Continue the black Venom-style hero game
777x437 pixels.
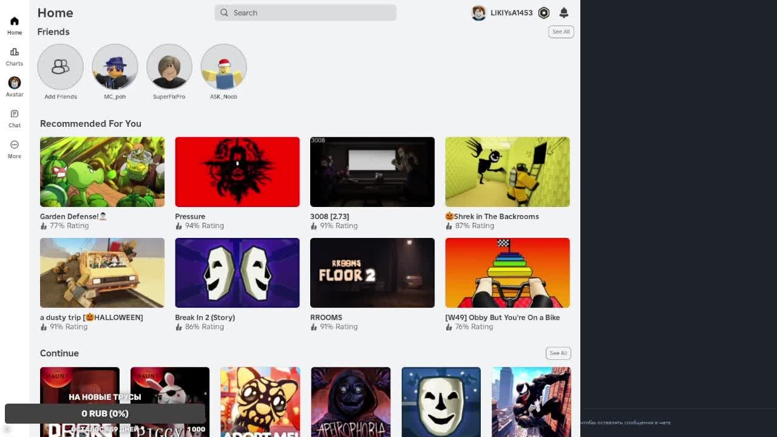[x=531, y=402]
